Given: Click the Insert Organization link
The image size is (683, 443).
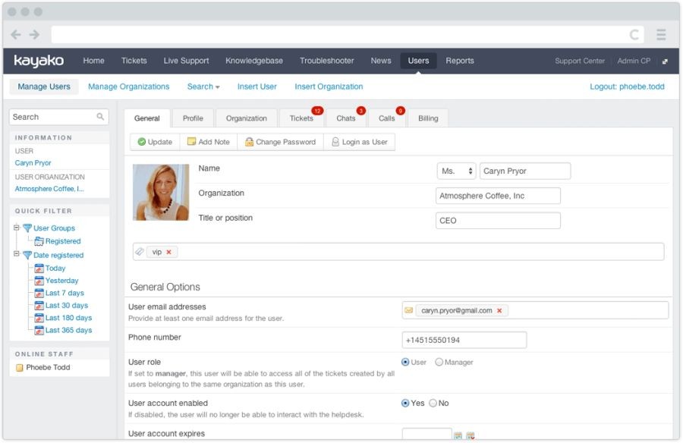Looking at the screenshot, I should pos(329,86).
